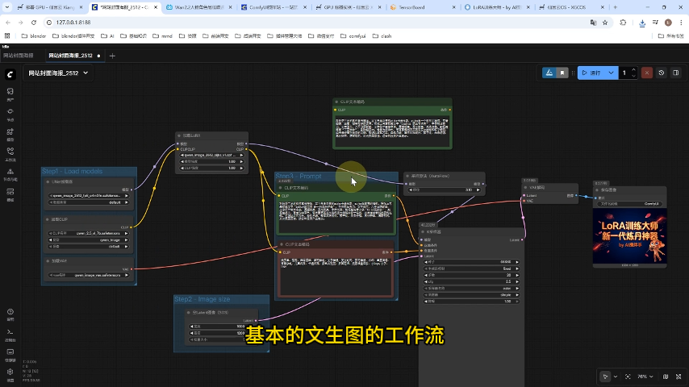Open the blender bookmarks folder

click(x=34, y=36)
